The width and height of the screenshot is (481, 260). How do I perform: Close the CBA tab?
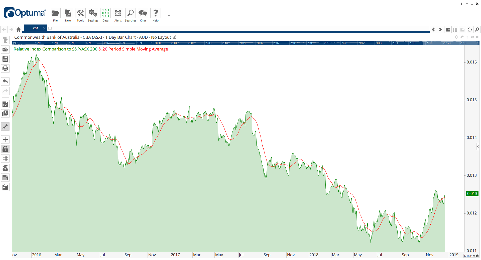point(44,28)
